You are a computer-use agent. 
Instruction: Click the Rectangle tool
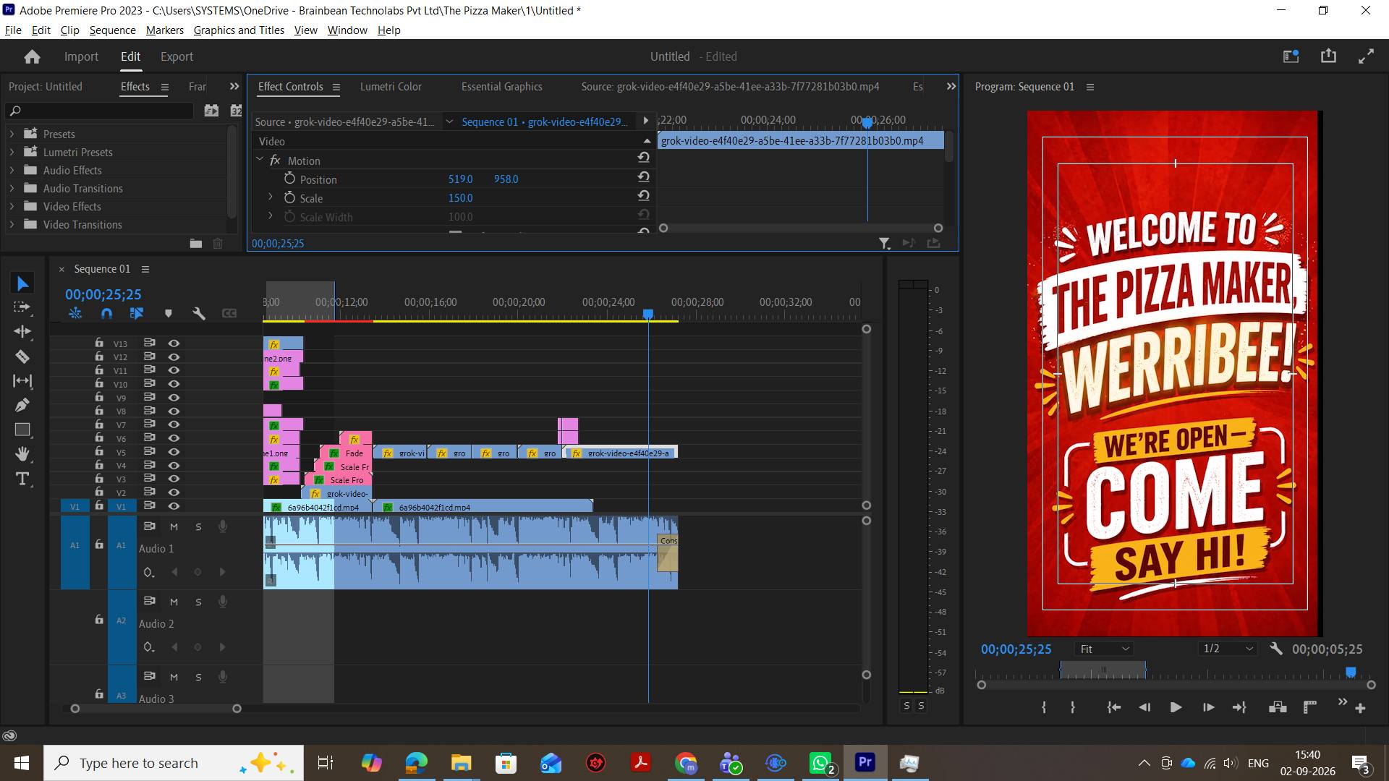point(22,430)
